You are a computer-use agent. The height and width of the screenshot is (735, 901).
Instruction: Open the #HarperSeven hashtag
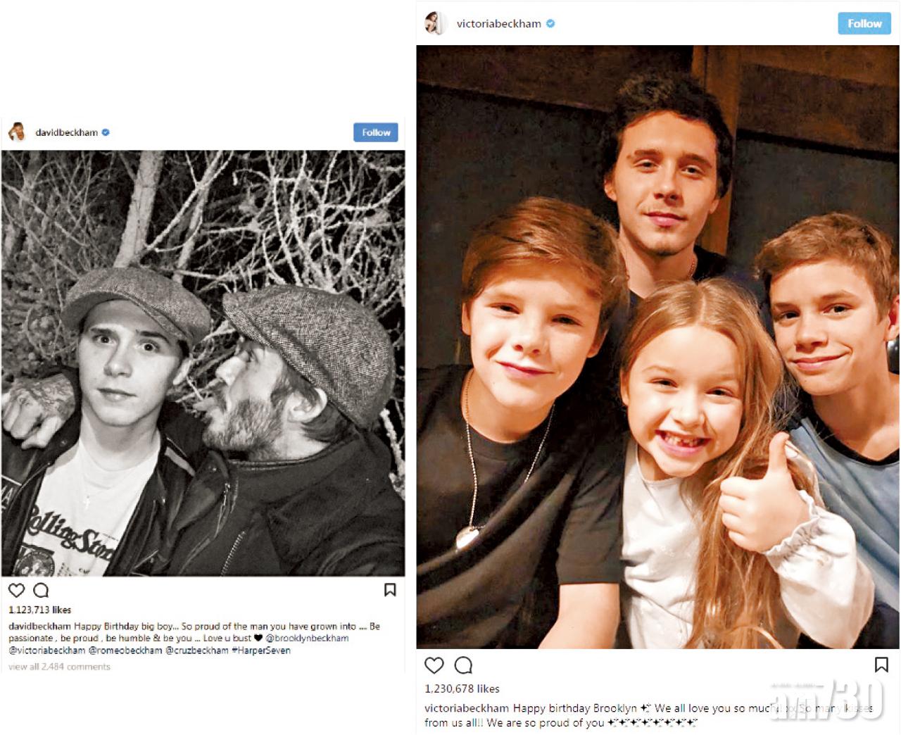260,650
